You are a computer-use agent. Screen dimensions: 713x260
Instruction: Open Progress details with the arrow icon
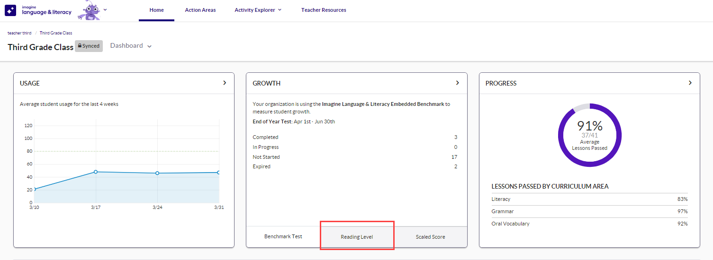coord(690,83)
